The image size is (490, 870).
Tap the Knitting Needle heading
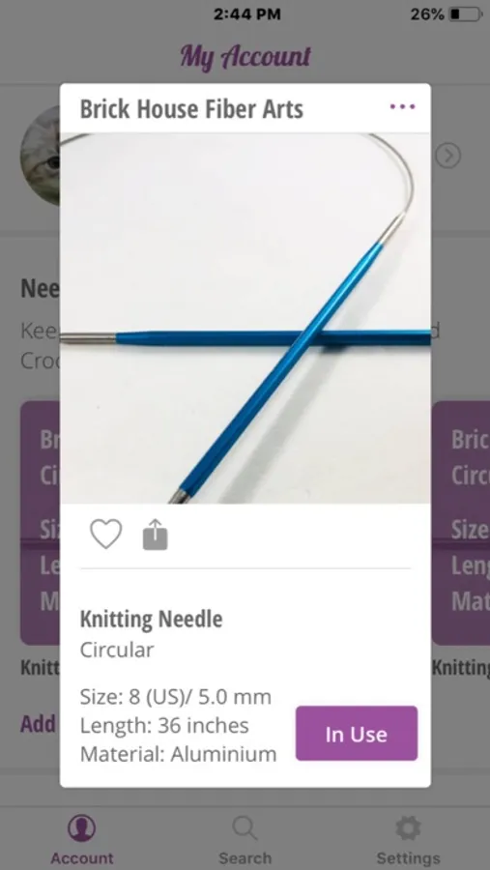(x=151, y=620)
